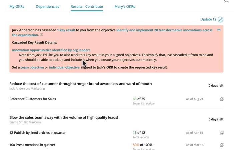Open update icon for 12 Publish by lined articles
The height and width of the screenshot is (150, 234).
tap(222, 133)
